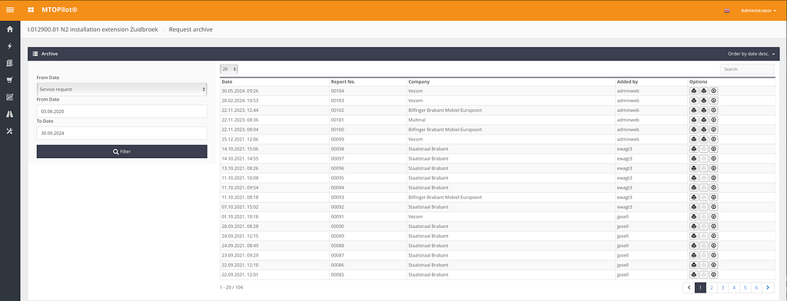Viewport: 787px width, 301px height.
Task: Click the MTOPilot logo text
Action: point(60,10)
